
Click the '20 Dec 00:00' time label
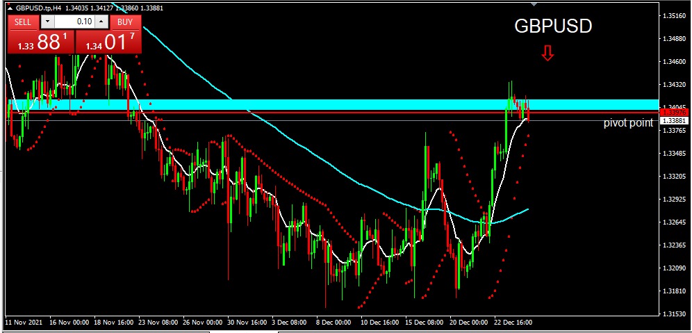pyautogui.click(x=469, y=323)
